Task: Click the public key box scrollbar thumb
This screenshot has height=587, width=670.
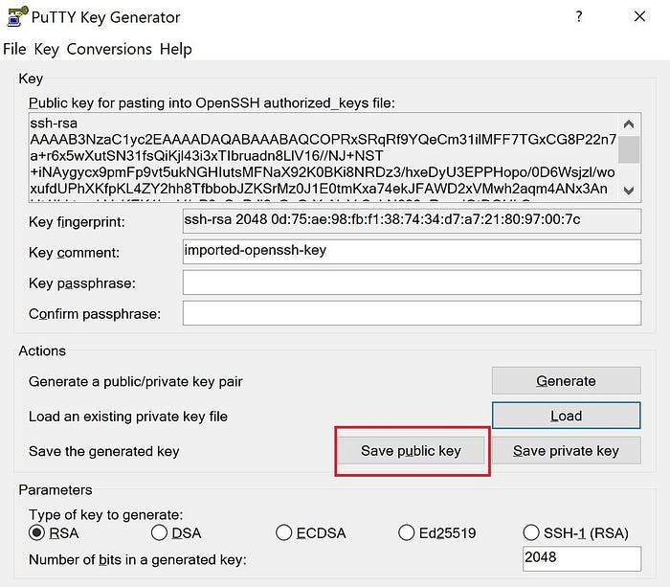Action: (x=629, y=149)
